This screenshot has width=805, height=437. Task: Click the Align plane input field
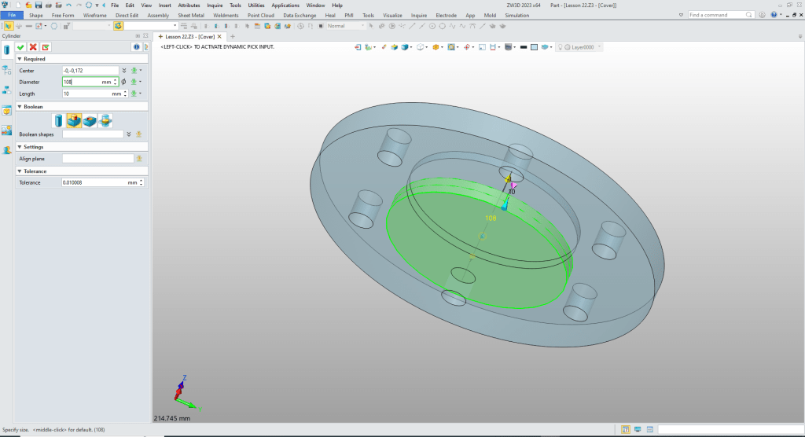97,158
